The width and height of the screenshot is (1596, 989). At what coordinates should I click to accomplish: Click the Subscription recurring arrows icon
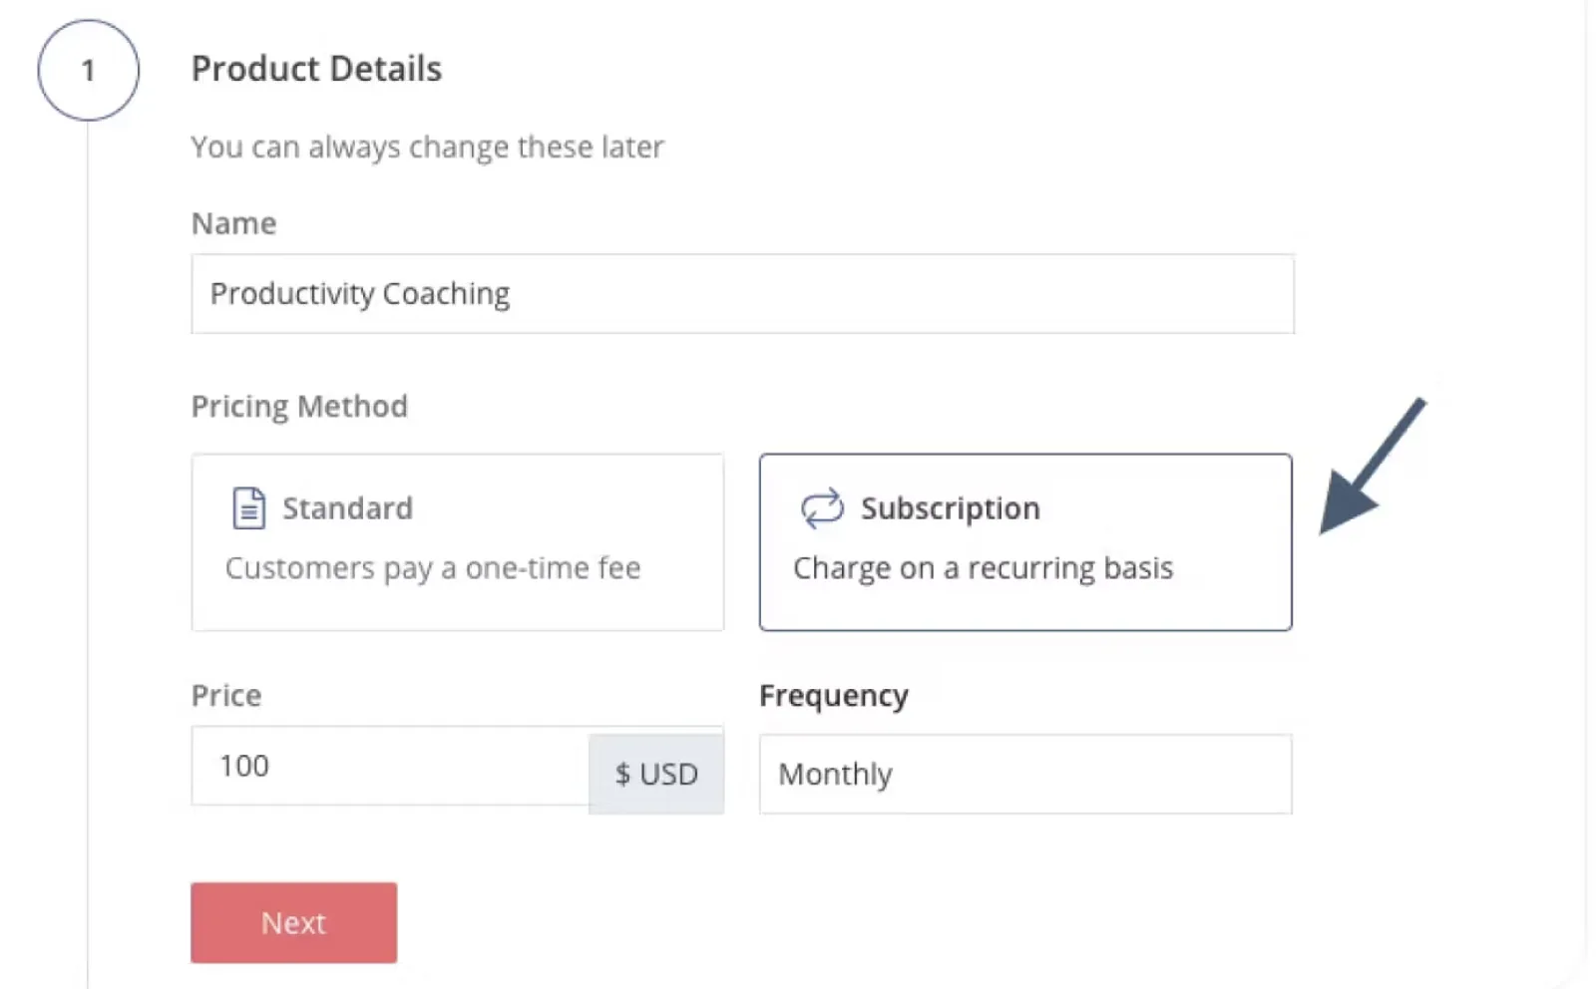pos(822,508)
